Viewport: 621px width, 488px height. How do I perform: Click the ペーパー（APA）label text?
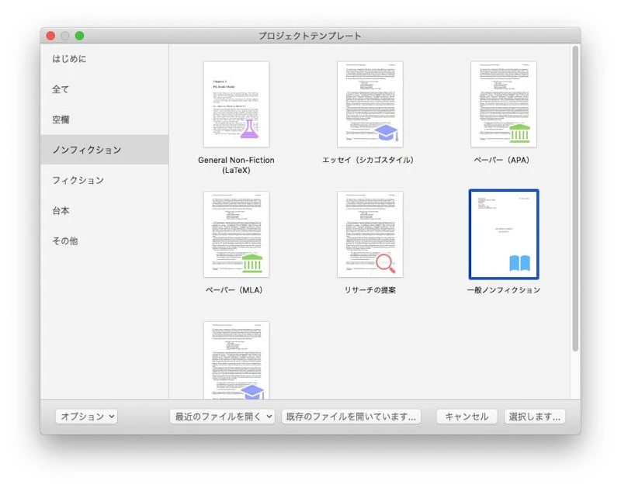pos(501,160)
